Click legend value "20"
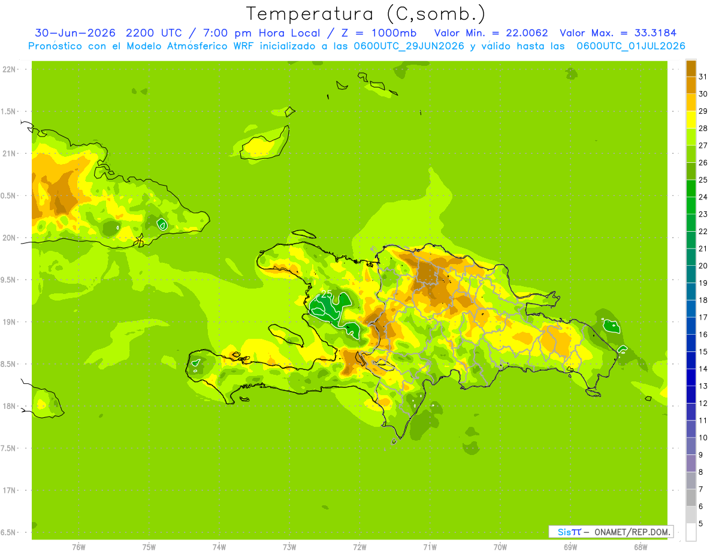The image size is (719, 555). point(703,266)
